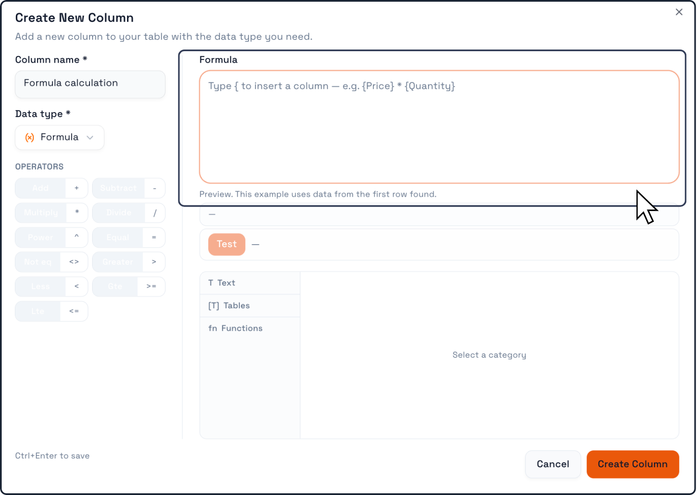Edit the Column name field
The height and width of the screenshot is (495, 697).
tap(90, 84)
